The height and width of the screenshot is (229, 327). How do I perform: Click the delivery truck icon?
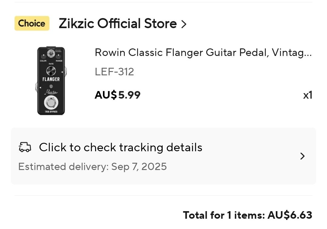point(25,147)
